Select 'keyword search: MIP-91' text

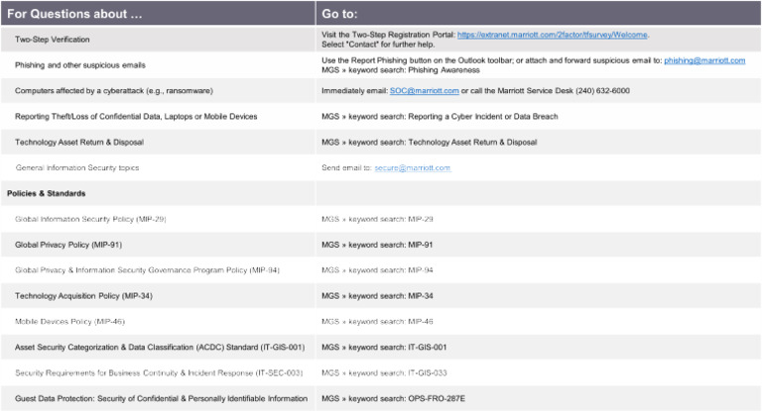click(x=391, y=245)
